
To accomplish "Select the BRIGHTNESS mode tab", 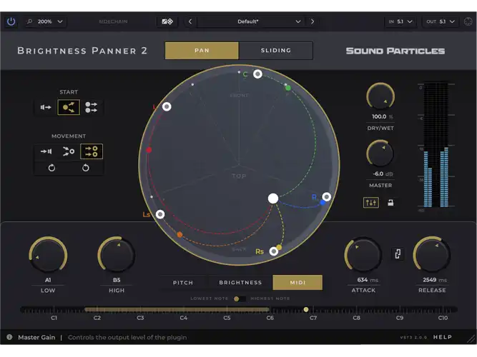I will click(240, 283).
